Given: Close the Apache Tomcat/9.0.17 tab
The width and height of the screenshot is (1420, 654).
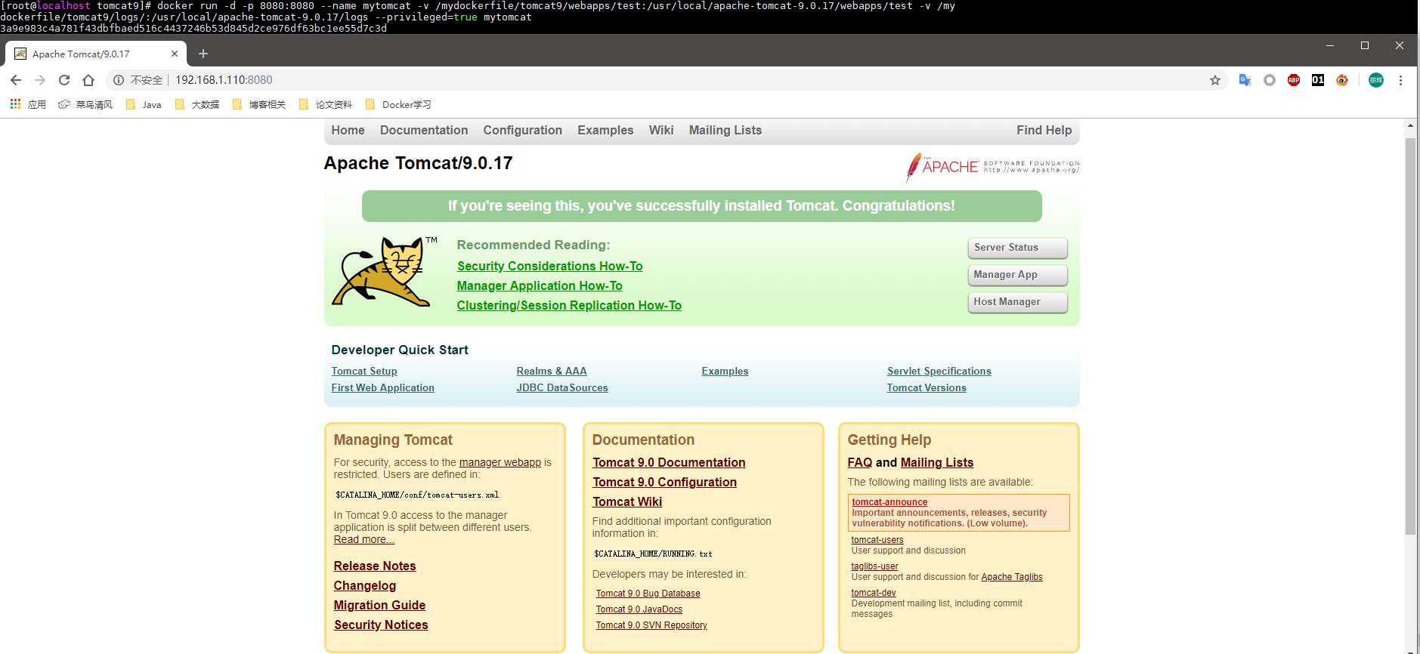Looking at the screenshot, I should pyautogui.click(x=175, y=54).
